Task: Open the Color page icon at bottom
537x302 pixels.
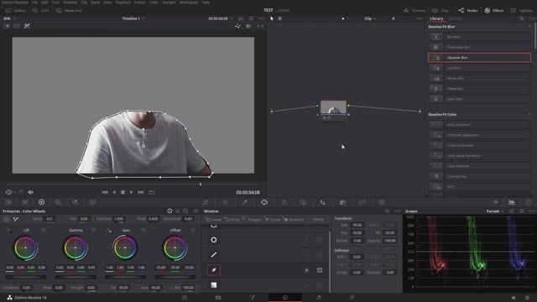Action: click(x=285, y=298)
